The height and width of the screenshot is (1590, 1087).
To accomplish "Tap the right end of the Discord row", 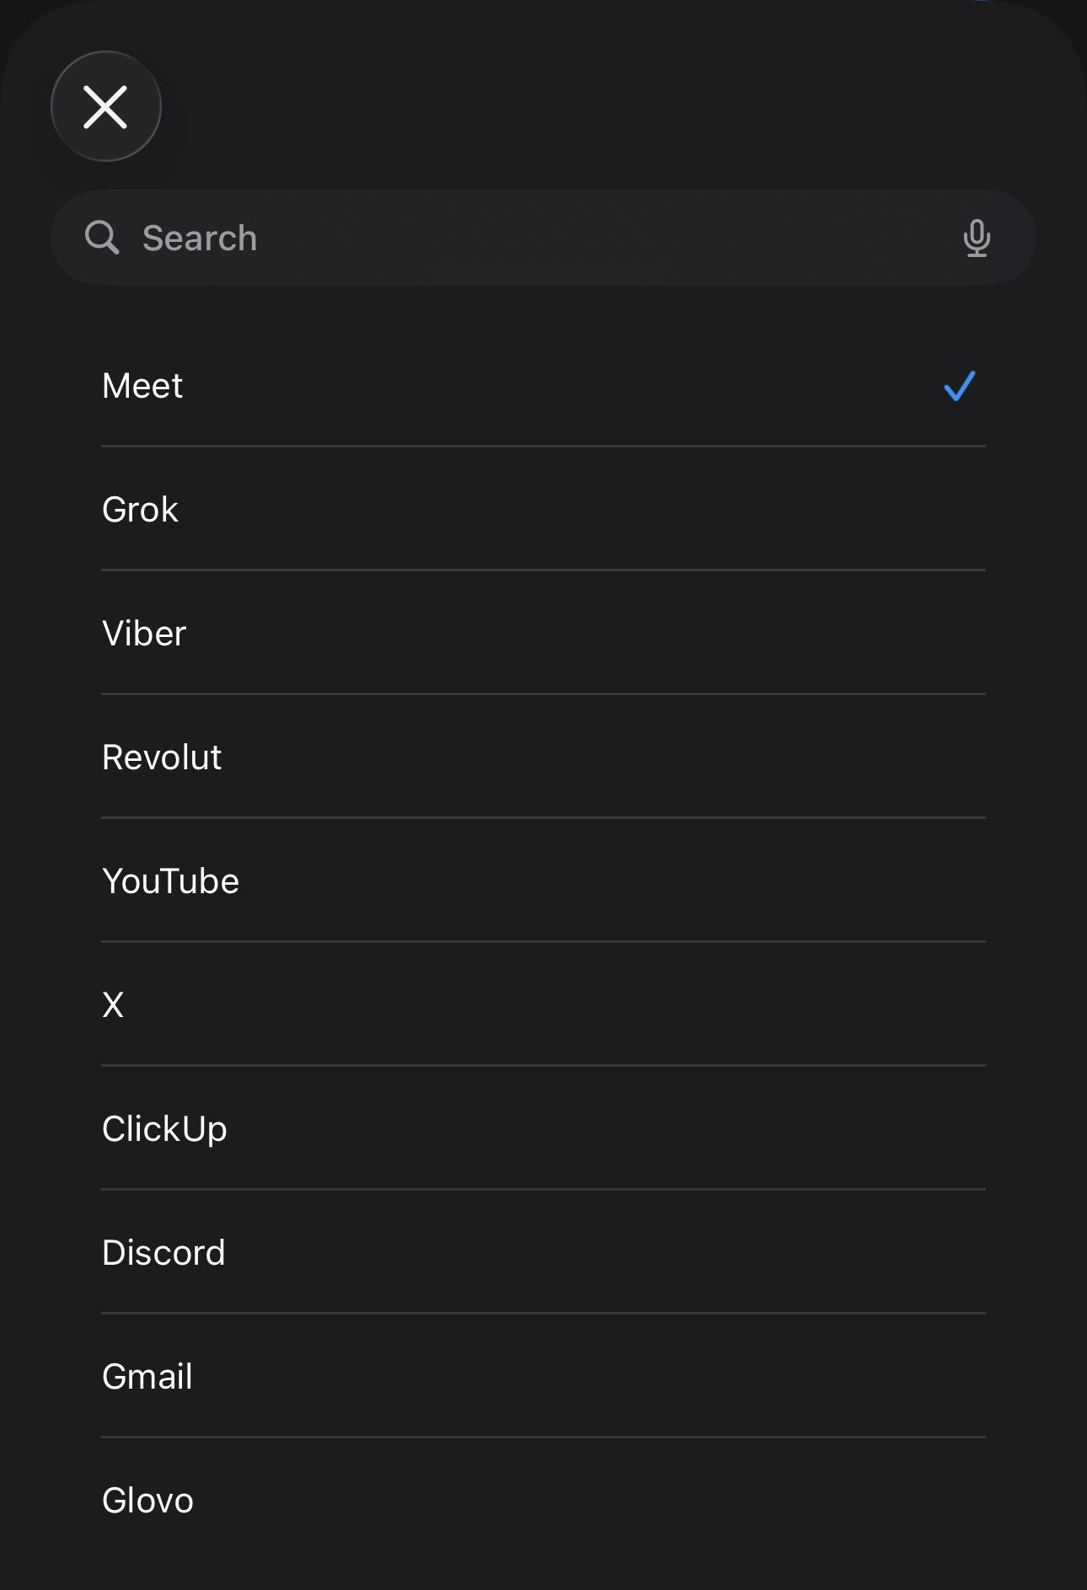I will tap(944, 1253).
